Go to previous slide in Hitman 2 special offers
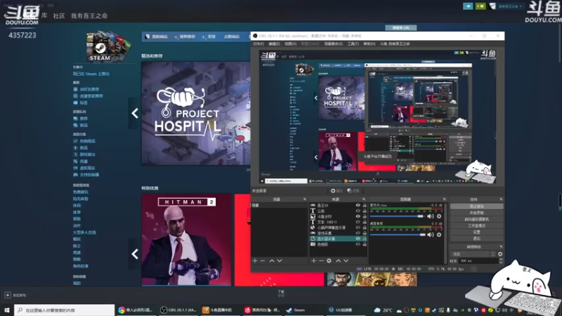Screen dimensions: 562x316 135,254
